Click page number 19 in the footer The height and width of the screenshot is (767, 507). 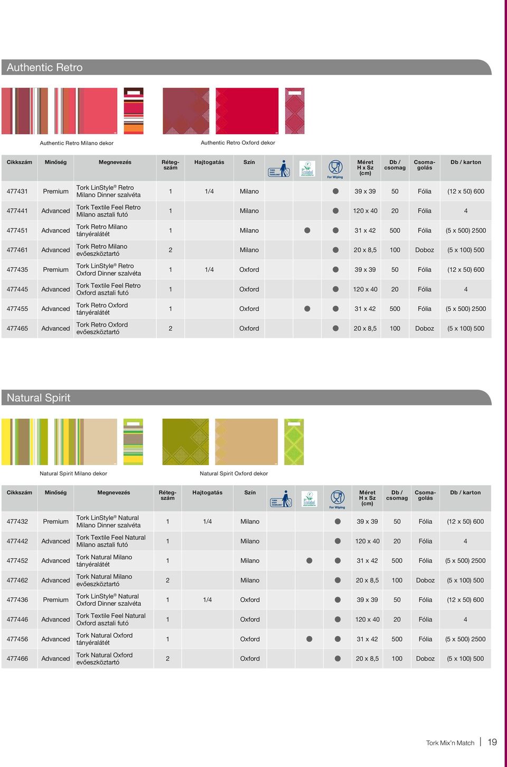(x=492, y=742)
